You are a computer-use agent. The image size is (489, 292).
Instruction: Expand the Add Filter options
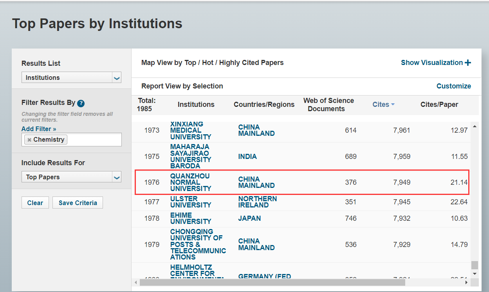pos(39,129)
